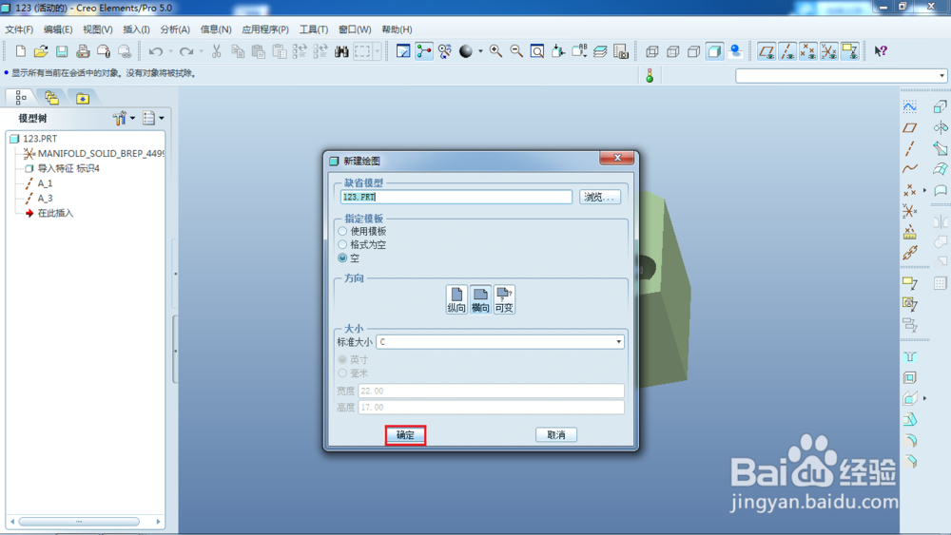The width and height of the screenshot is (951, 535).
Task: Print the model using the printer icon
Action: 83,51
